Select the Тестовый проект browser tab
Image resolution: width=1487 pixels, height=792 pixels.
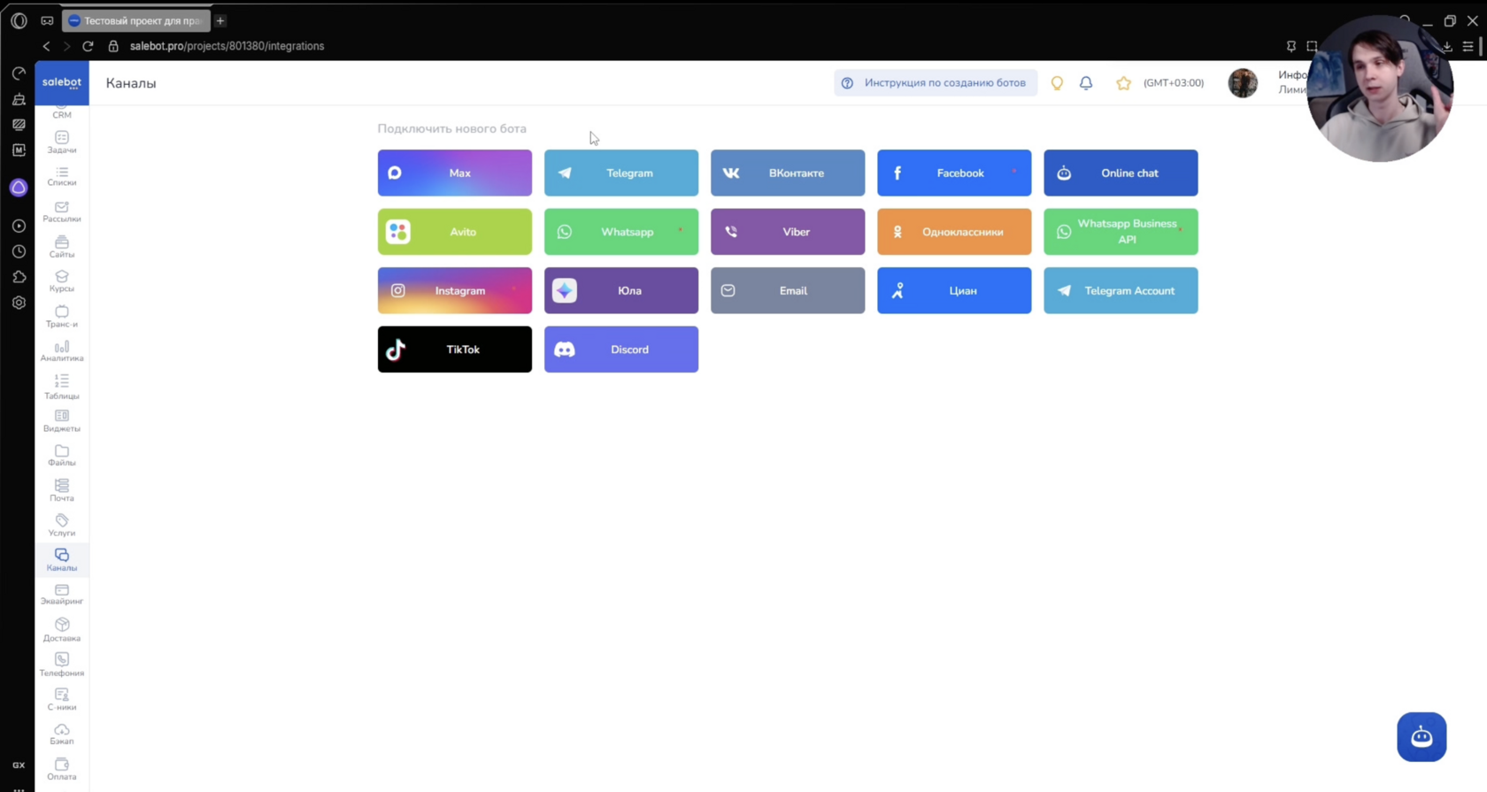(136, 20)
